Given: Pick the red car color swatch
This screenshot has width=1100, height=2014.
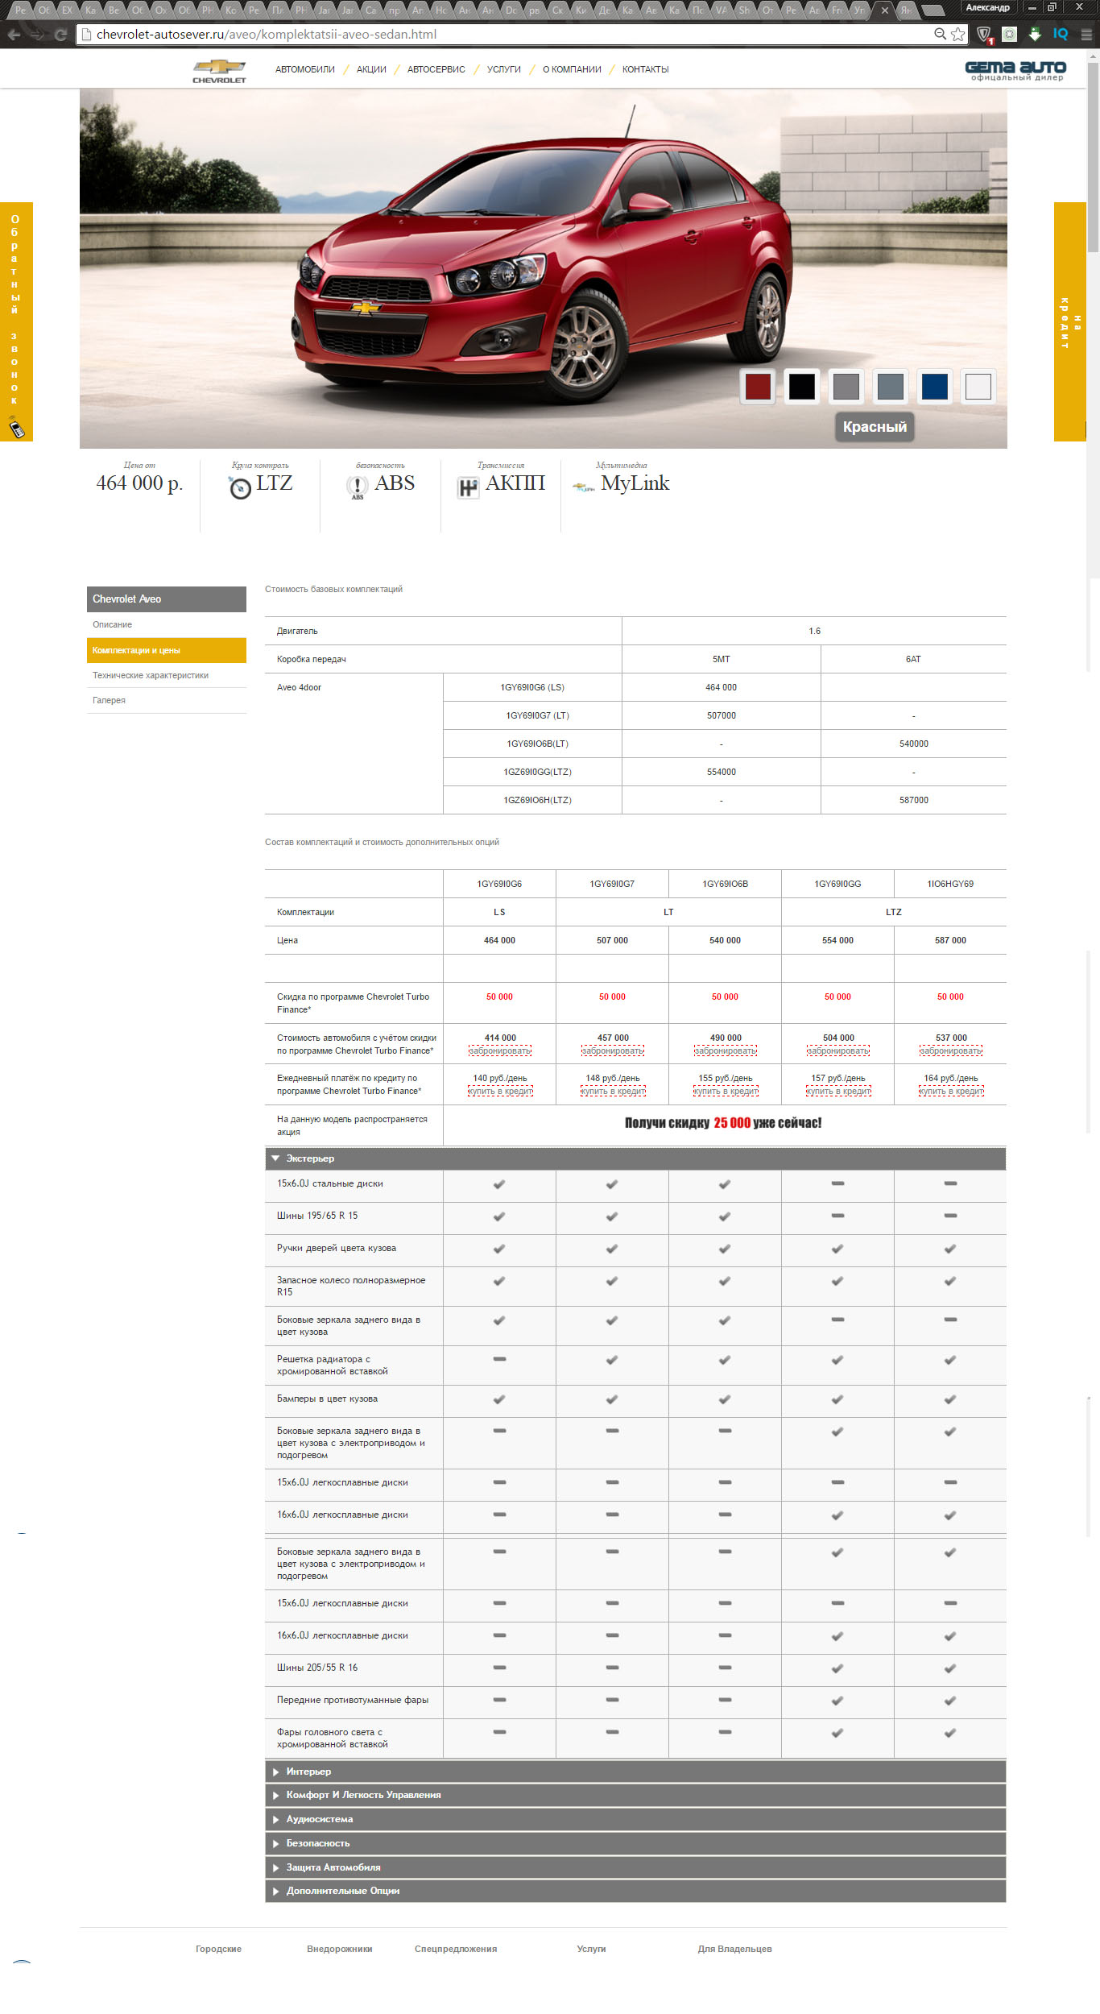Looking at the screenshot, I should pos(758,387).
